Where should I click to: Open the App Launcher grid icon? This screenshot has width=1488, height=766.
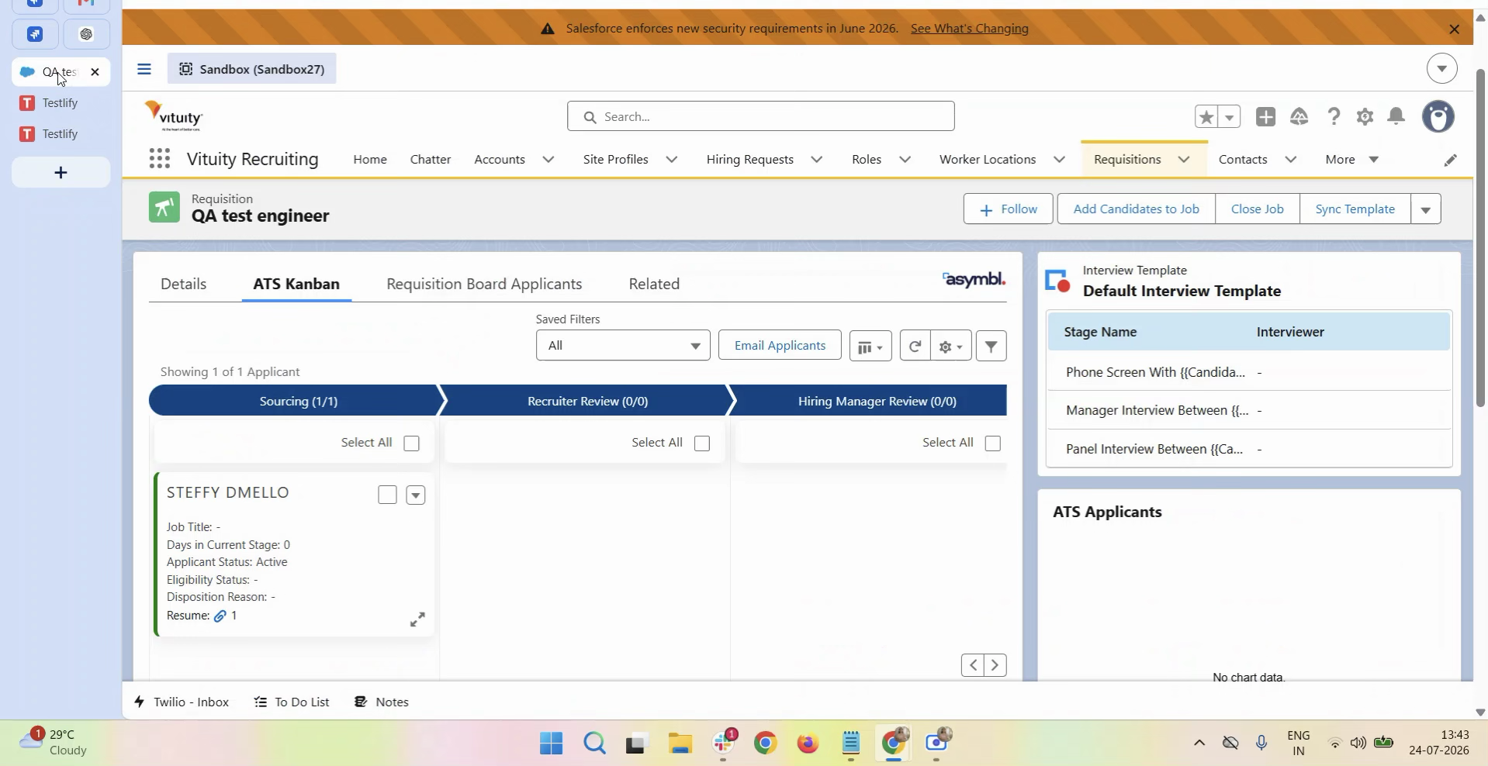pos(159,159)
